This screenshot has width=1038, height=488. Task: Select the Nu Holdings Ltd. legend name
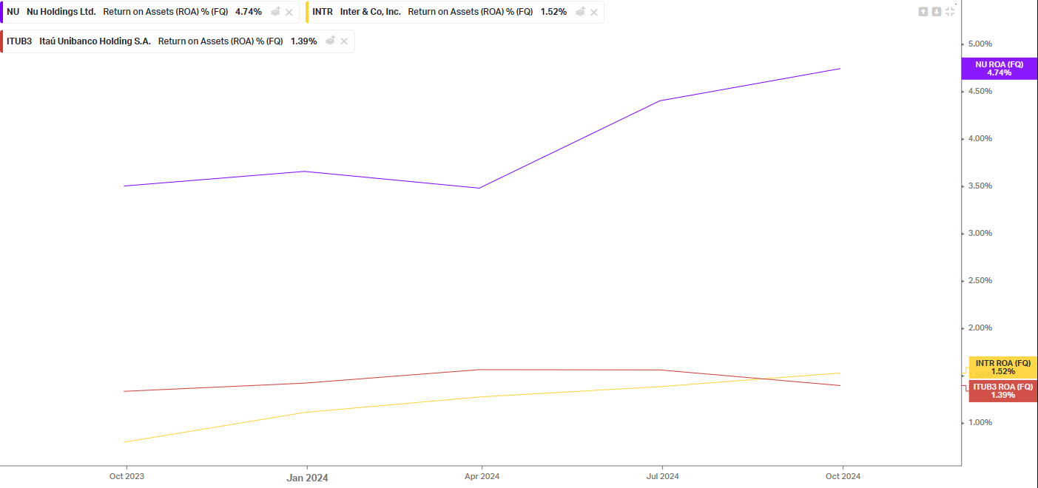(61, 12)
